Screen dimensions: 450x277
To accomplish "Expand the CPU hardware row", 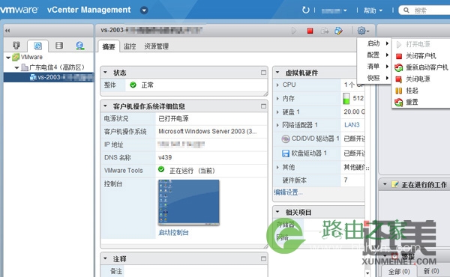I will (x=277, y=85).
